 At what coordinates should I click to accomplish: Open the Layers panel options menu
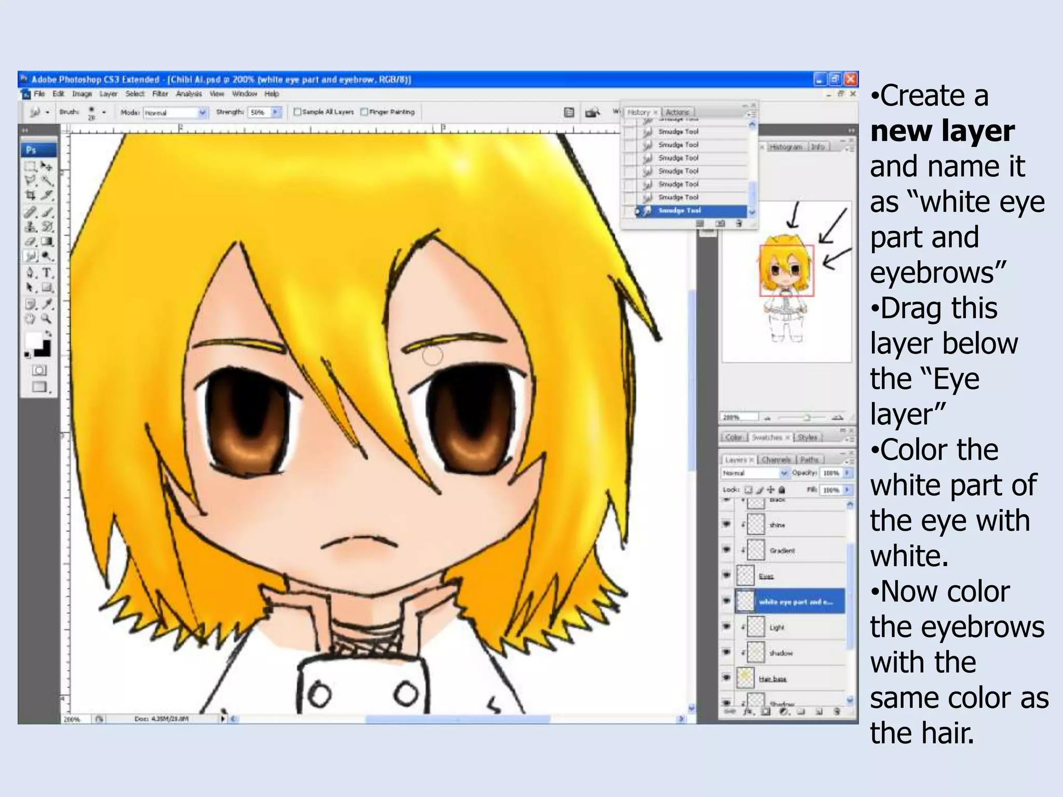[850, 461]
